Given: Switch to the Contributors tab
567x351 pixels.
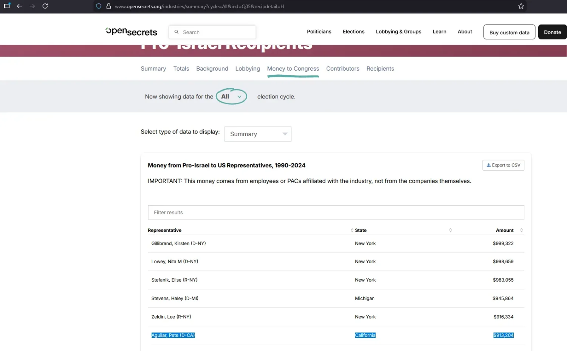Looking at the screenshot, I should (x=342, y=69).
